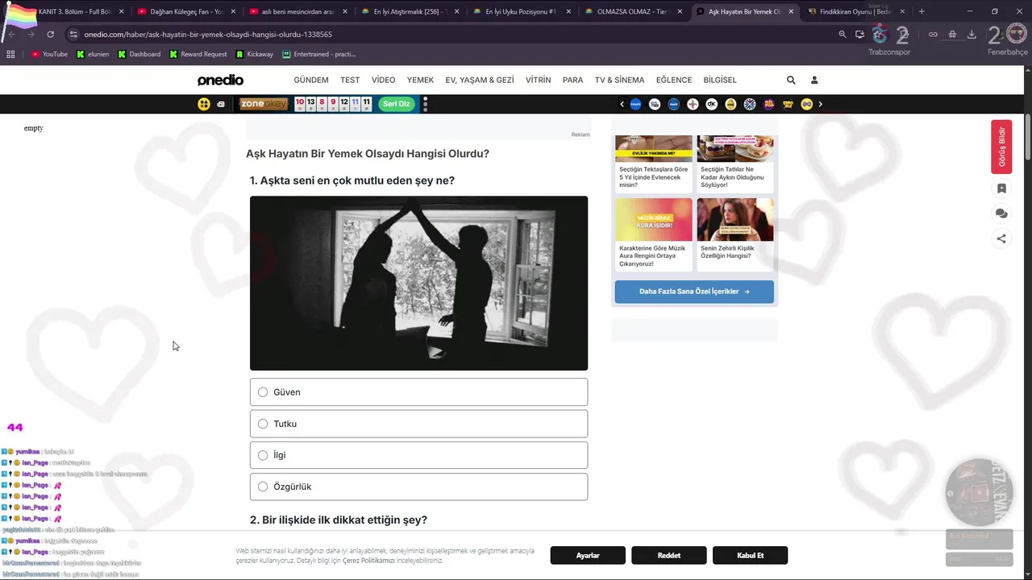Click the Ayarlar cookie settings button

588,555
